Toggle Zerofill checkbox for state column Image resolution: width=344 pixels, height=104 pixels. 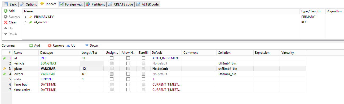(143, 79)
